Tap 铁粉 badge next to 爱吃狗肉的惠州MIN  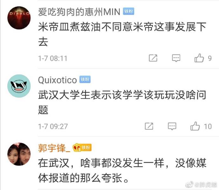129,11
